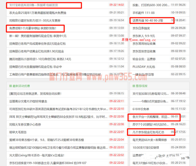Click timestamp 09-26 09:28
This screenshot has height=166, width=196.
[x=178, y=28]
